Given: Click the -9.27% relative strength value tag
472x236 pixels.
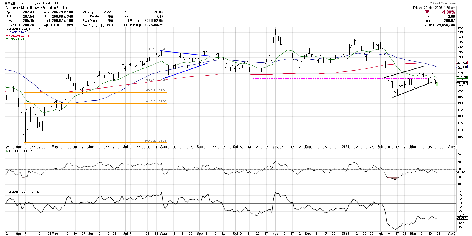Looking at the screenshot, I should click(x=462, y=218).
